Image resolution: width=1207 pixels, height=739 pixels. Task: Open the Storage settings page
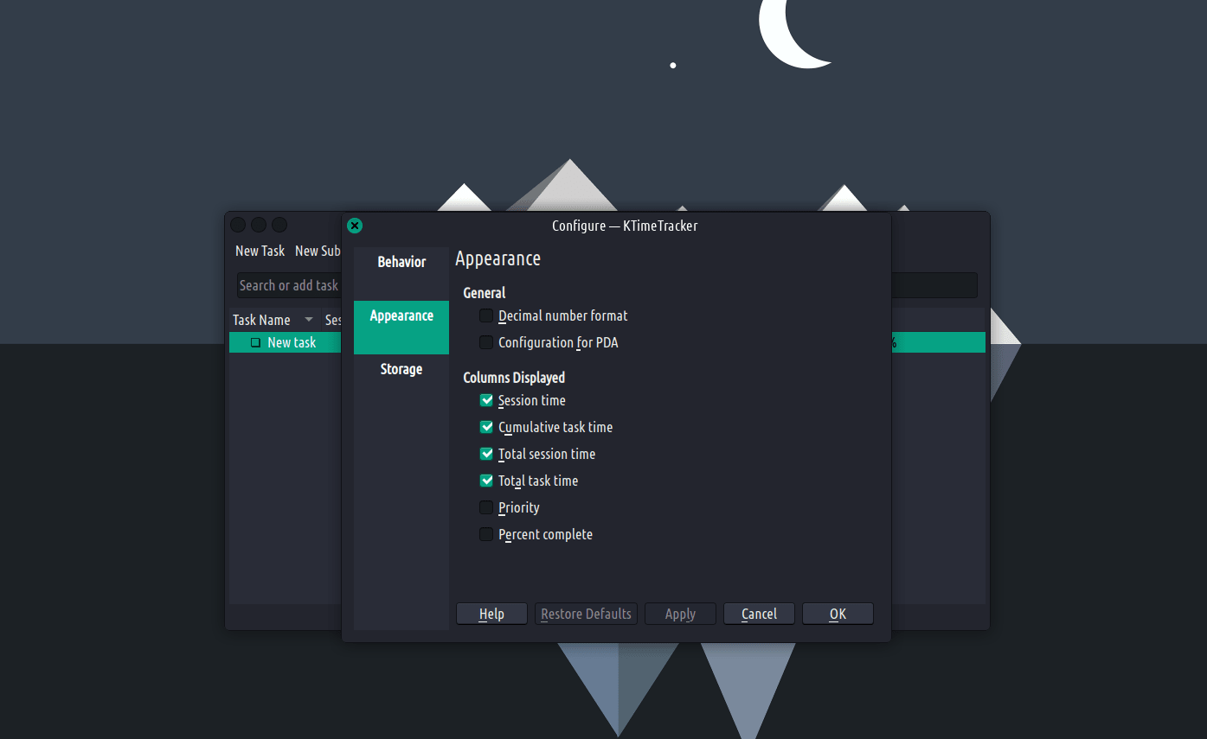(x=401, y=369)
